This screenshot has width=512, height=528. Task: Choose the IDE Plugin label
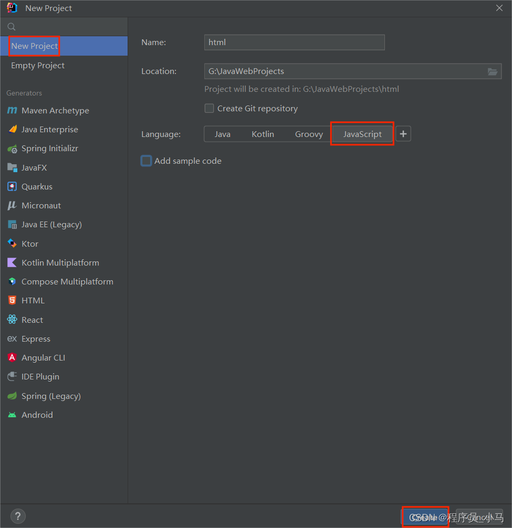[40, 377]
